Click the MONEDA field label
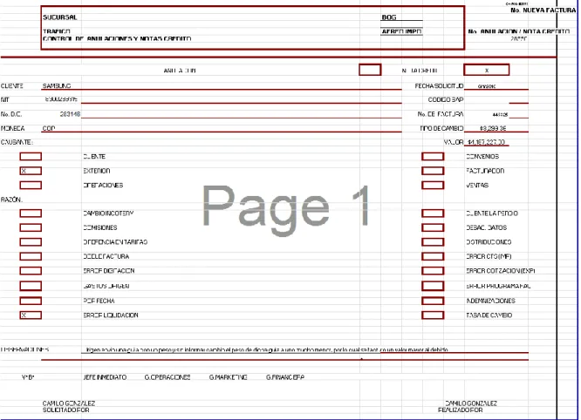Image resolution: width=581 pixels, height=420 pixels. (x=12, y=128)
